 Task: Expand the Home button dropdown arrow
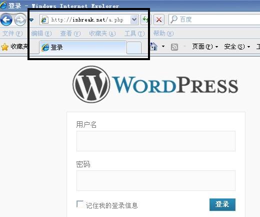(x=163, y=46)
